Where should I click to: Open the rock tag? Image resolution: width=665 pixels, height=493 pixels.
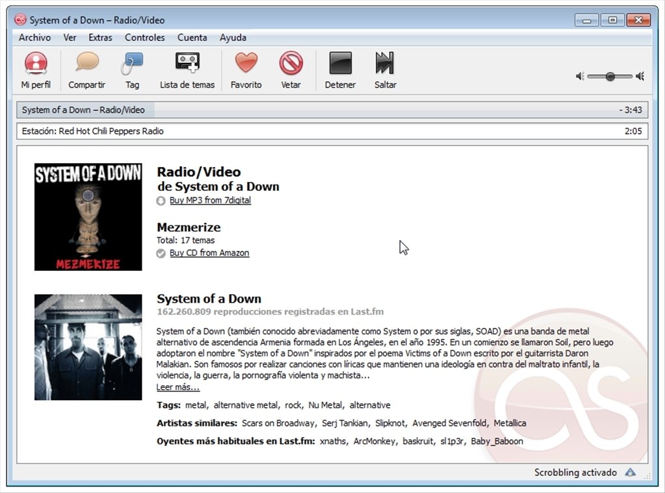click(x=293, y=405)
